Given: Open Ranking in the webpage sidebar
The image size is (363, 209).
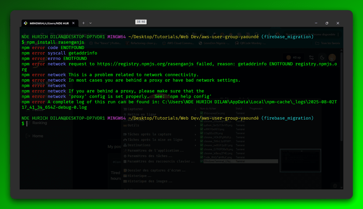Looking at the screenshot, I should coord(37,123).
